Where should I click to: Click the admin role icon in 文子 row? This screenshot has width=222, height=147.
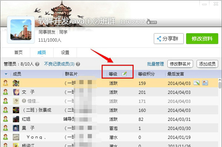pyautogui.click(x=6, y=92)
